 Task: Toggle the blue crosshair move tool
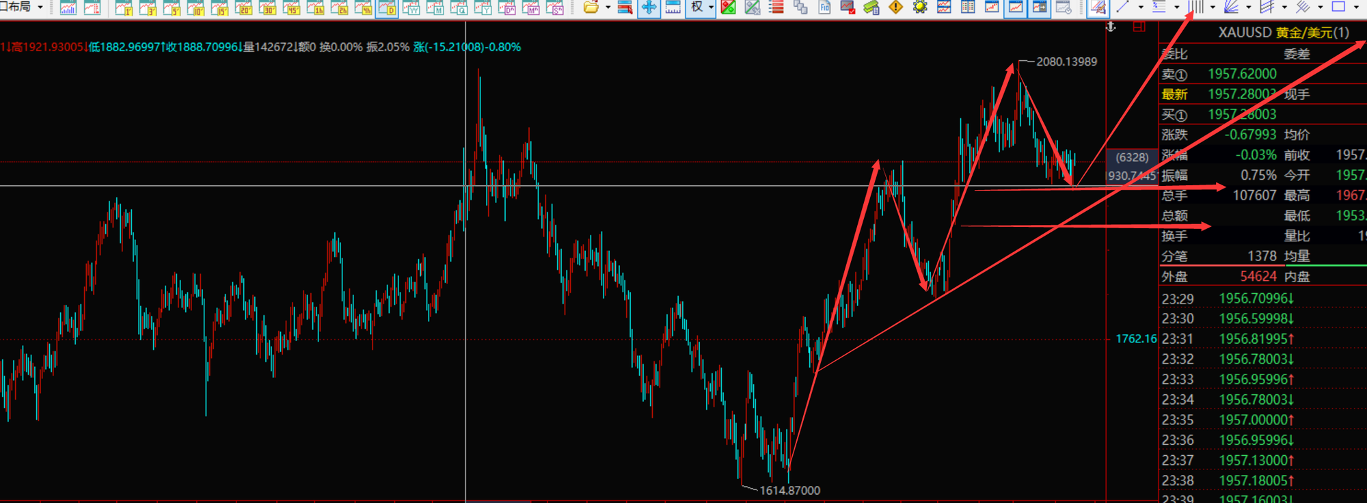pos(649,8)
